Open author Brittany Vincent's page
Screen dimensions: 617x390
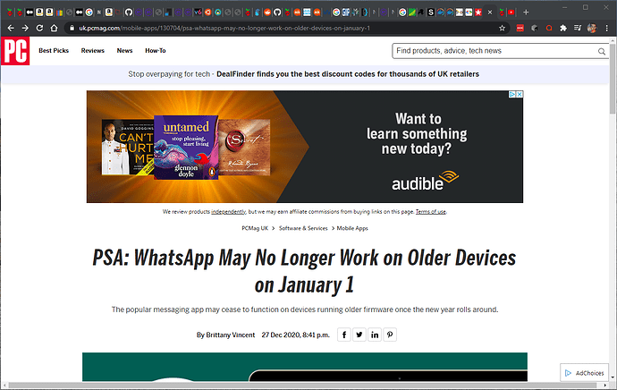click(x=230, y=335)
